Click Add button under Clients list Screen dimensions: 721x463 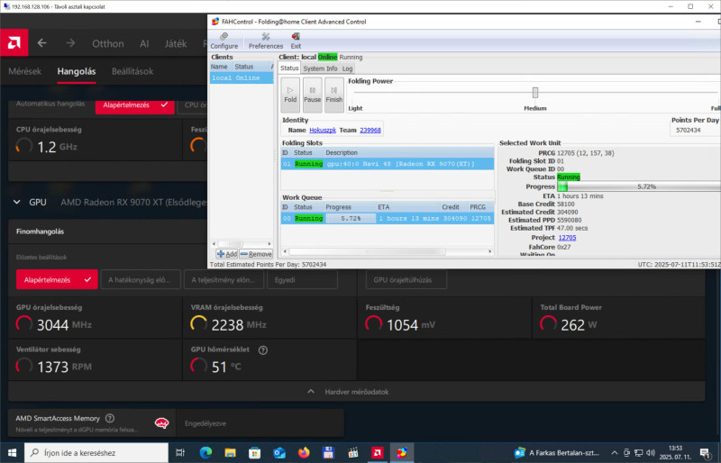[x=227, y=254]
